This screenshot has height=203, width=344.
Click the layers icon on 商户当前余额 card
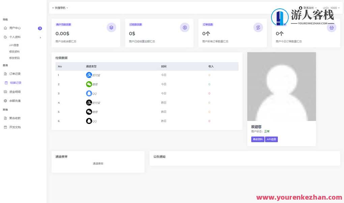click(x=111, y=27)
